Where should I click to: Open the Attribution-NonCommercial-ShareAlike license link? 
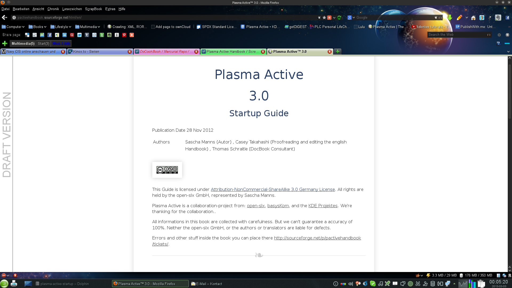[x=273, y=189]
